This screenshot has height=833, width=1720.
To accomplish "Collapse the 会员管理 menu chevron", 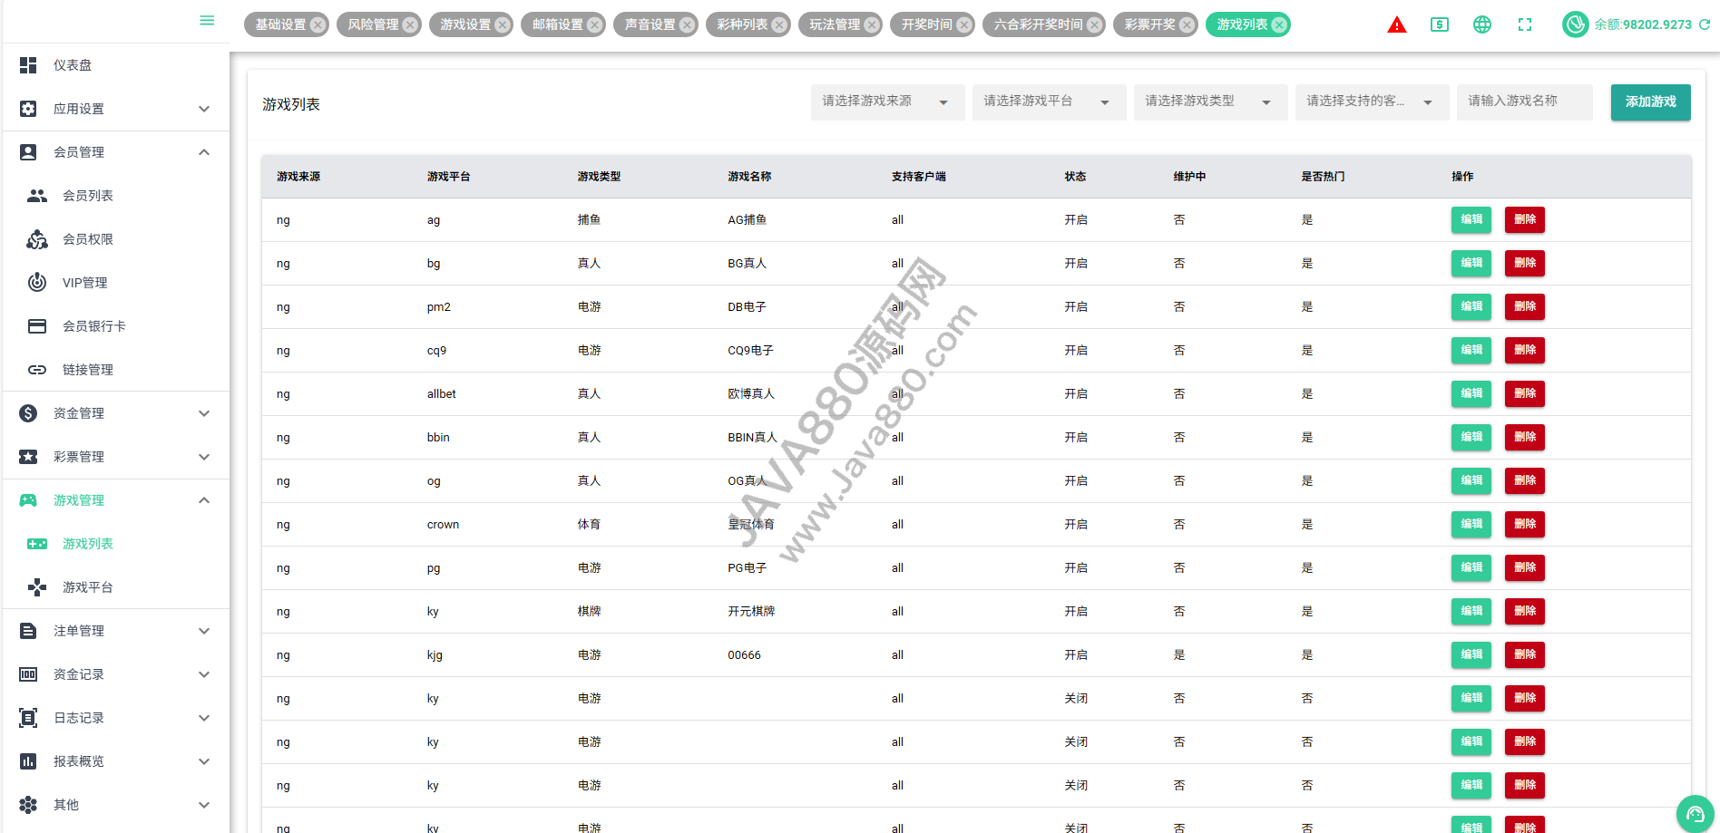I will point(204,152).
